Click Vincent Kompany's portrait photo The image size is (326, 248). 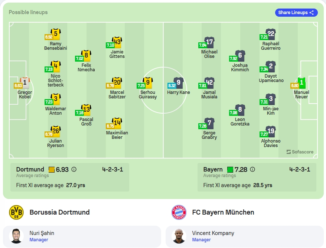pyautogui.click(x=179, y=236)
